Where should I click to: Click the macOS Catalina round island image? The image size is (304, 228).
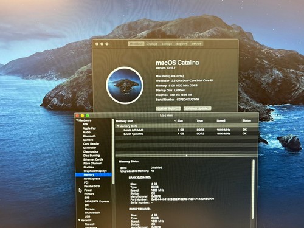pyautogui.click(x=125, y=85)
